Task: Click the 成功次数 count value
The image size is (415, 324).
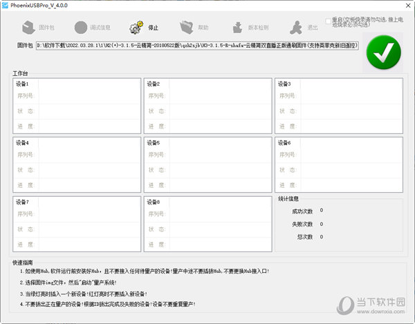Action: 322,211
